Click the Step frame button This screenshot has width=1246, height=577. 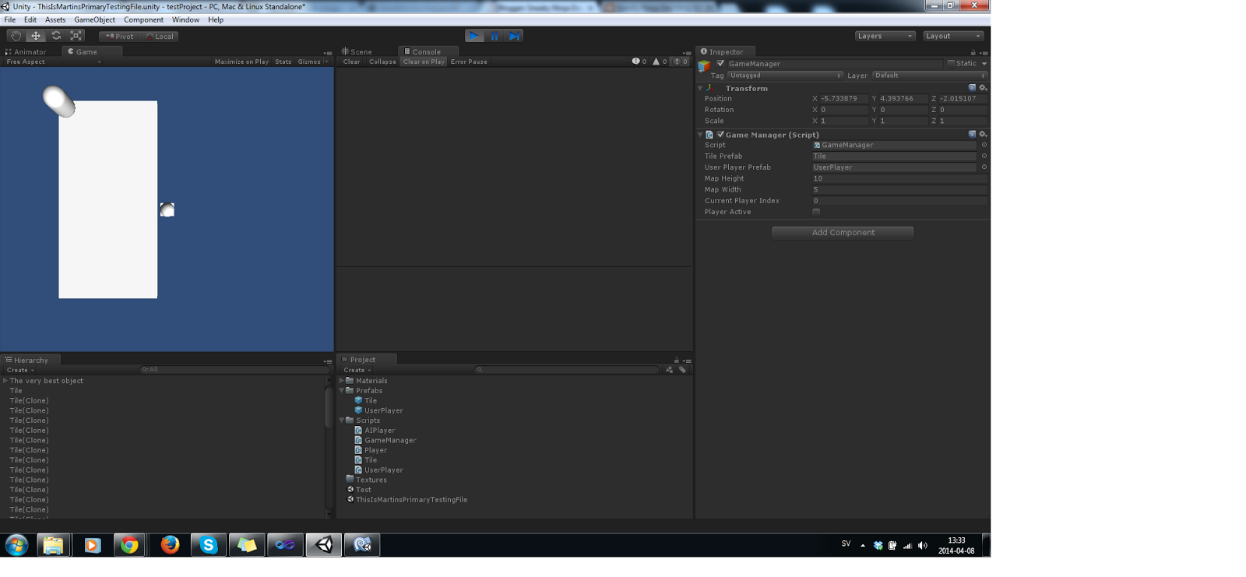click(x=514, y=36)
